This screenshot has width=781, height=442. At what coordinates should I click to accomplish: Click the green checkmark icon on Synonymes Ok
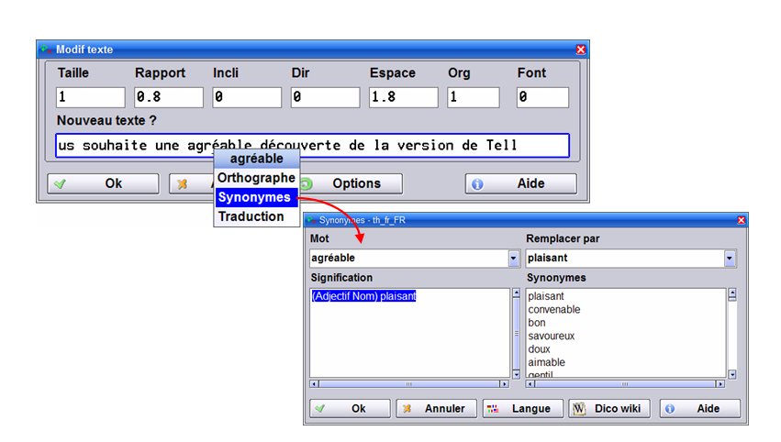(x=319, y=409)
